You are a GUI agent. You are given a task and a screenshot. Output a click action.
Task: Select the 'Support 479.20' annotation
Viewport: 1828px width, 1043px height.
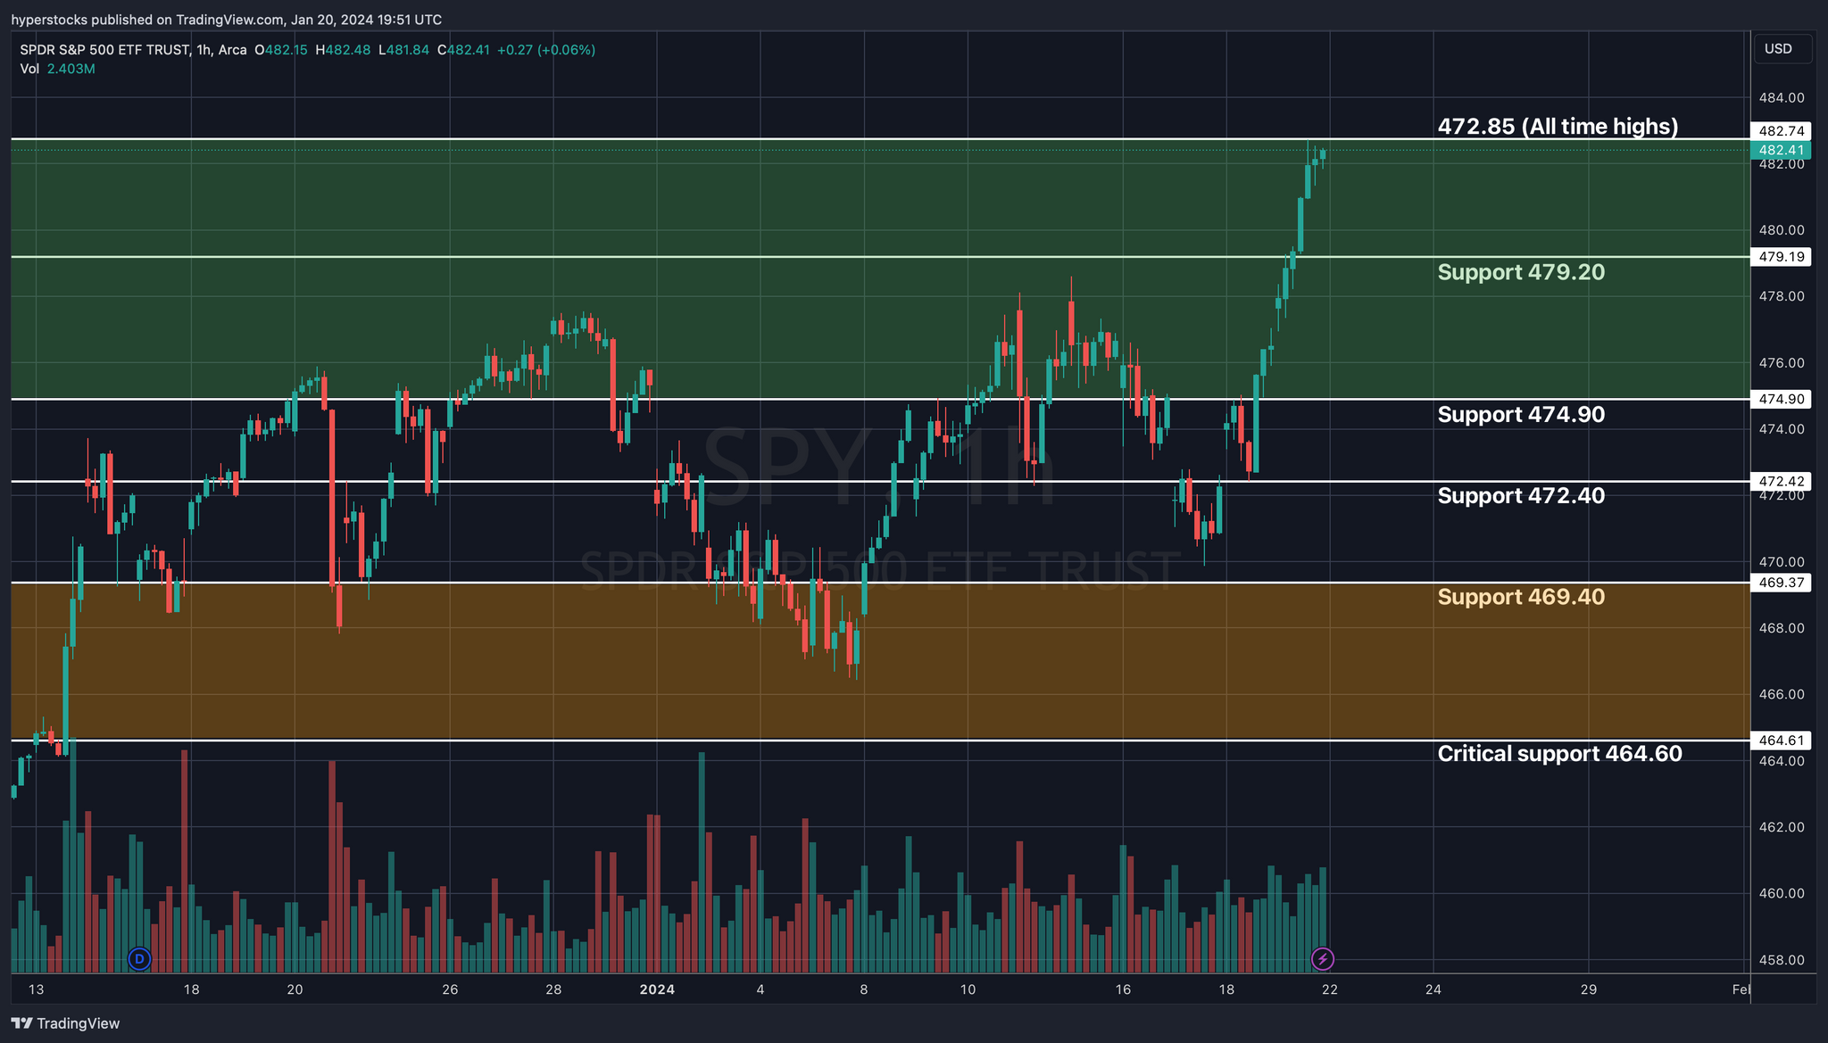click(x=1521, y=272)
